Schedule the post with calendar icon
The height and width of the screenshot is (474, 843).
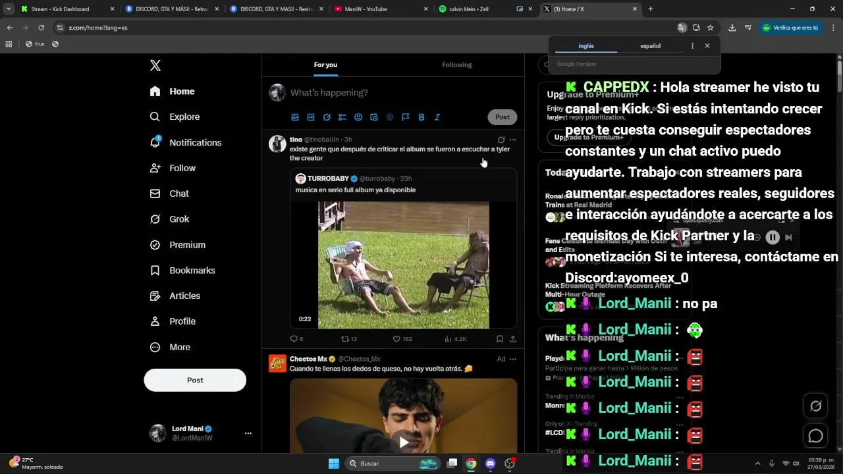click(x=374, y=117)
